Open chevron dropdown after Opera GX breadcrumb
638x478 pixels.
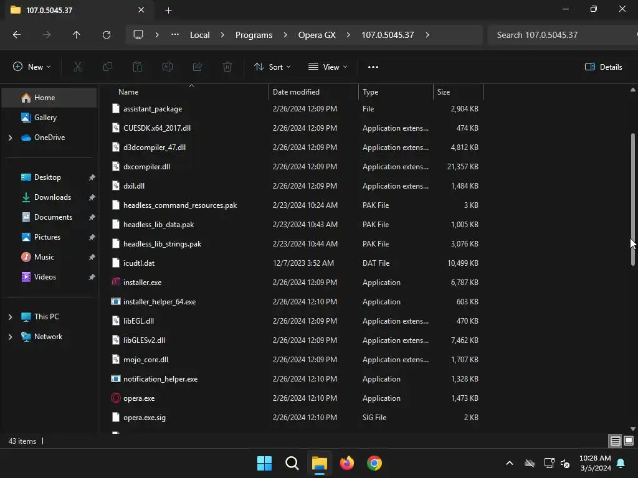348,35
